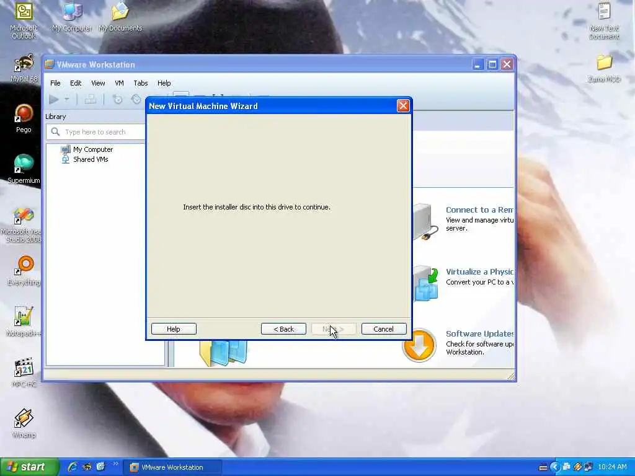Click the Virtualize a Physical Machine icon
635x476 pixels.
point(425,284)
